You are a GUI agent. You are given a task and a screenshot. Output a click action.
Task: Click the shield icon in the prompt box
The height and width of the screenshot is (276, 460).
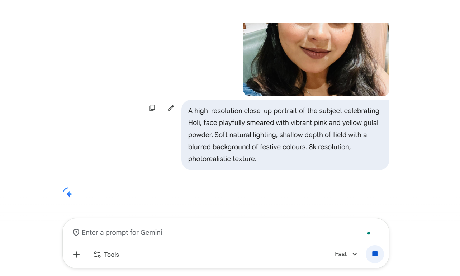click(76, 233)
